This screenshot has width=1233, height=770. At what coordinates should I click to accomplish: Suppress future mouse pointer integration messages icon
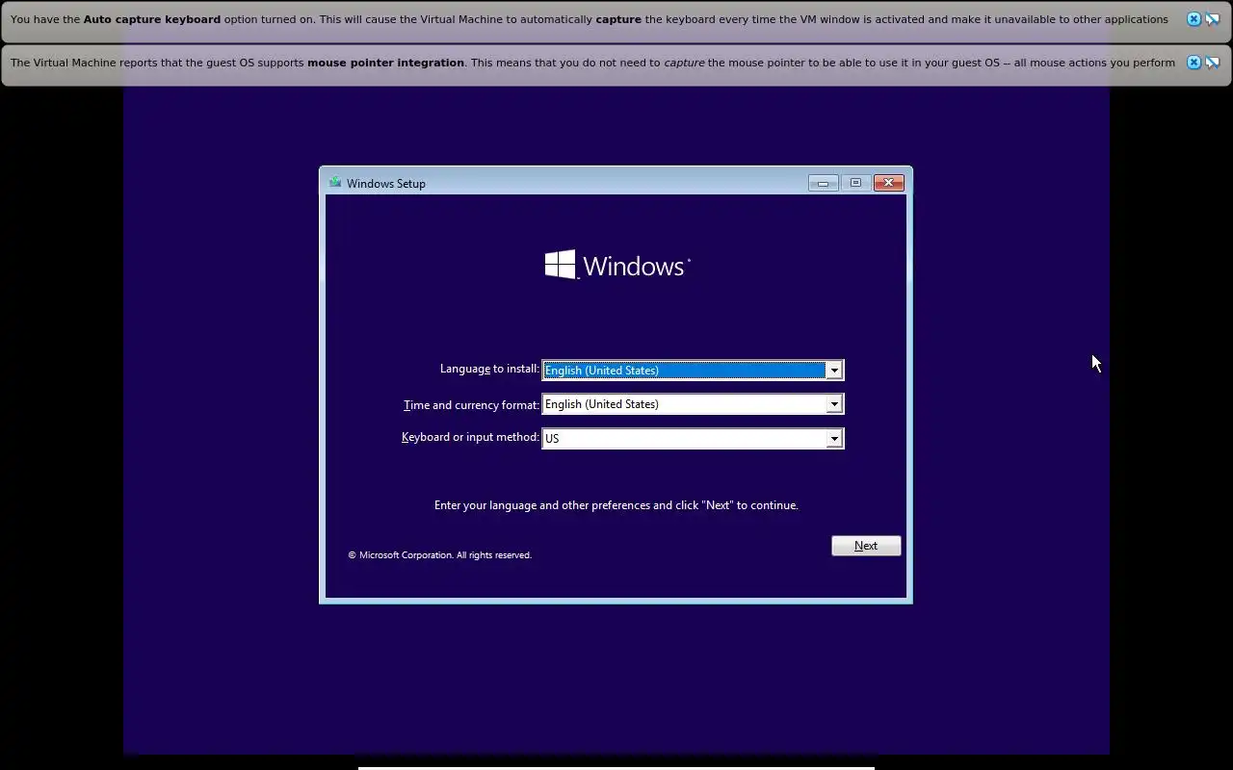1213,63
